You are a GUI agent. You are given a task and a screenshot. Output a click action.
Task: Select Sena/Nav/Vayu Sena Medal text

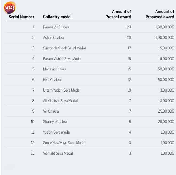pos(64,143)
